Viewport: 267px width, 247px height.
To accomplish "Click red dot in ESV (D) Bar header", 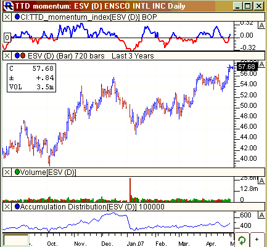I will (x=23, y=55).
